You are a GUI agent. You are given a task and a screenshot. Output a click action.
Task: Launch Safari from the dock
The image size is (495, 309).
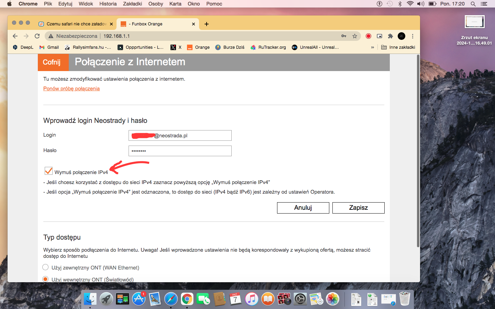point(171,299)
